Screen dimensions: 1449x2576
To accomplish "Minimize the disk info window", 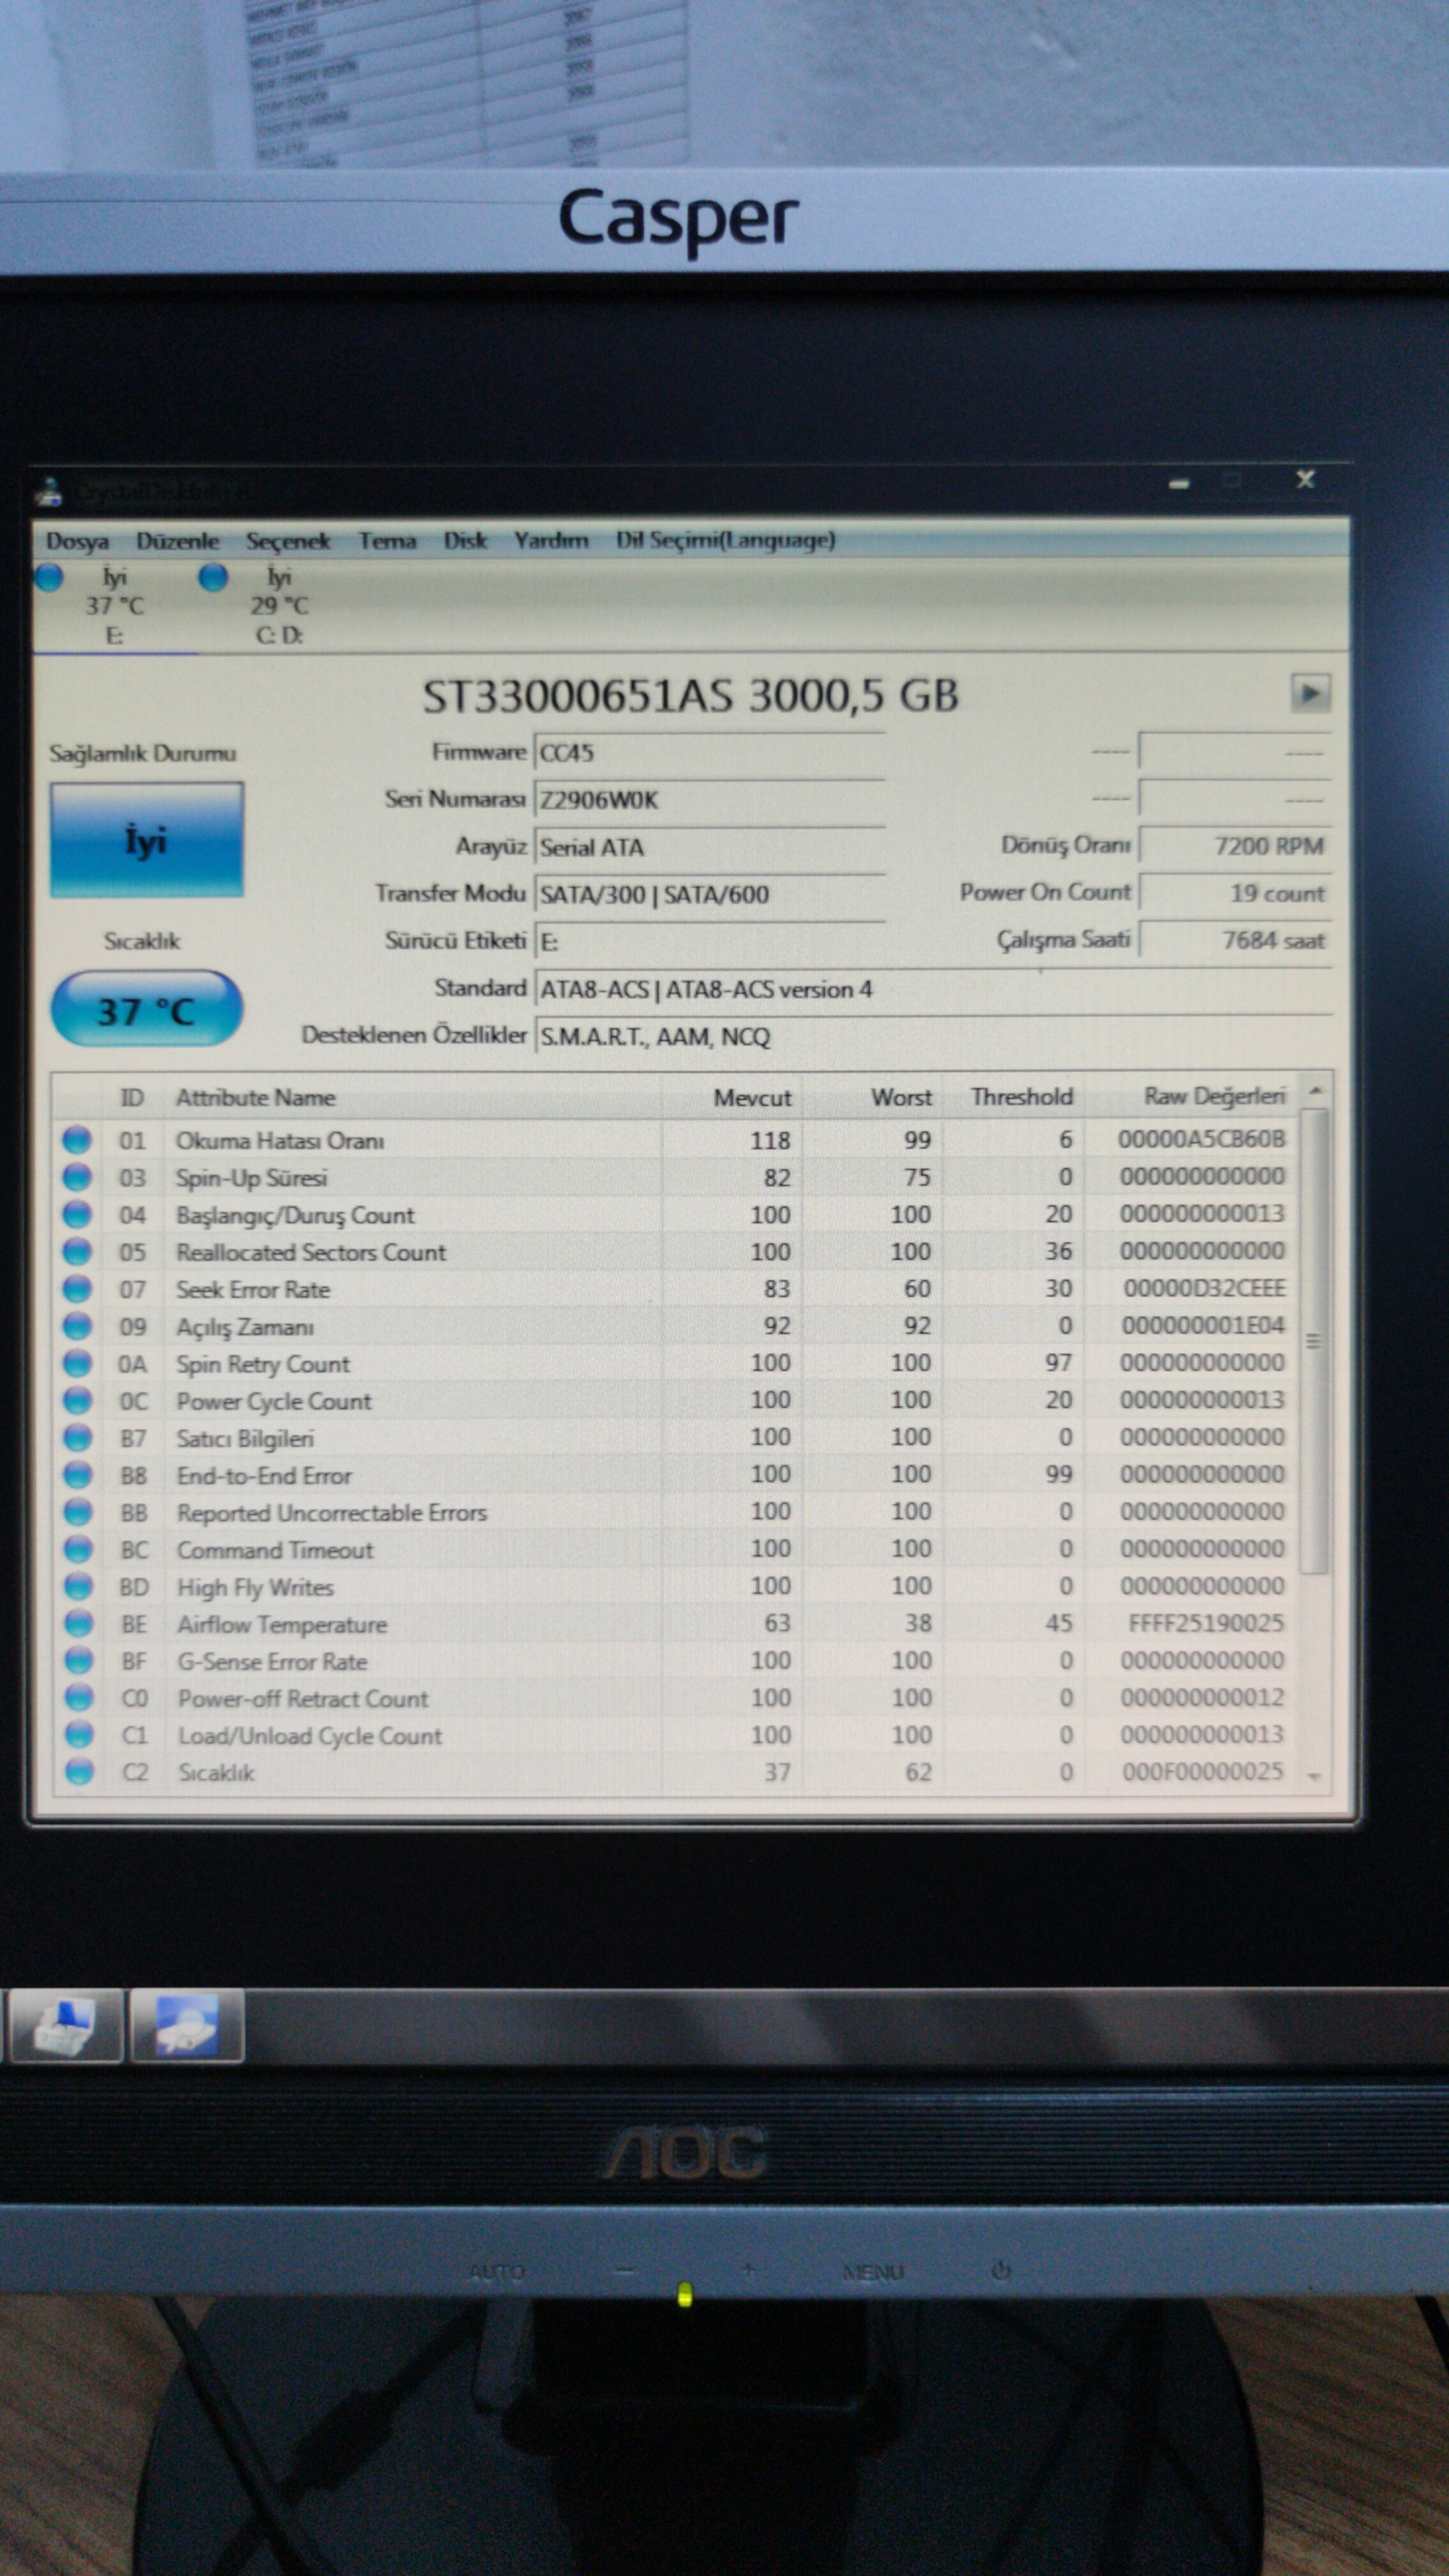I will coord(1180,484).
